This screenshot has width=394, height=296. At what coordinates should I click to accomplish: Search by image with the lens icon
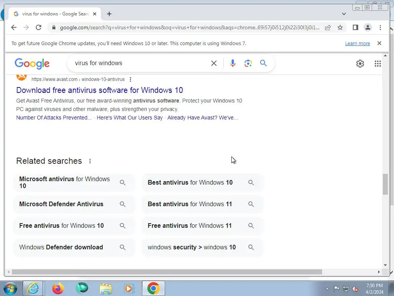click(248, 63)
